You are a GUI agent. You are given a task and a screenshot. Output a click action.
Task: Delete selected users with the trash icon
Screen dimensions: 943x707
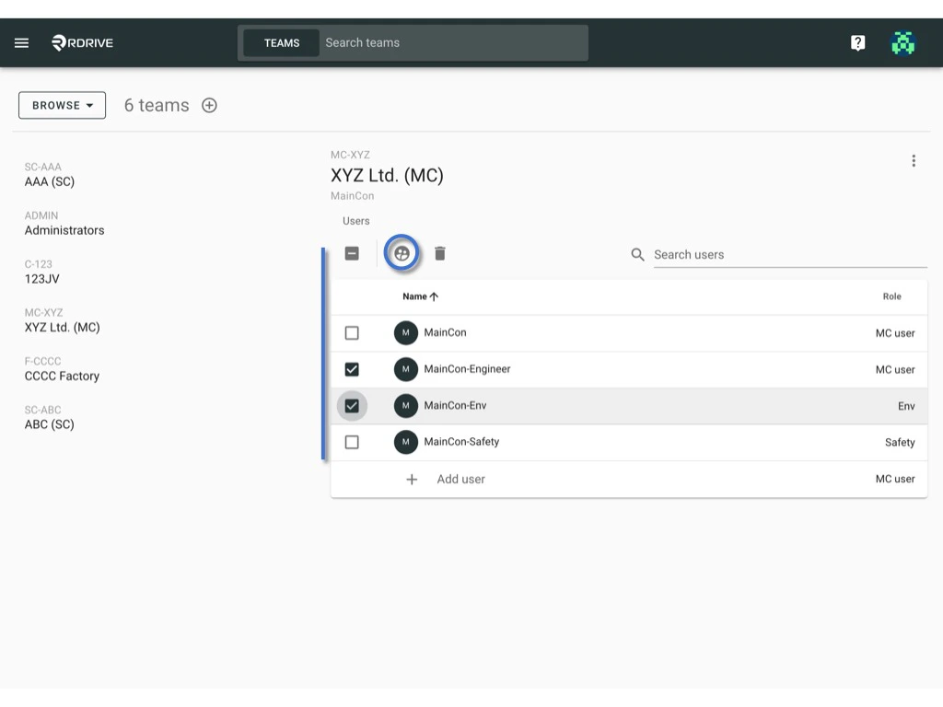[440, 253]
